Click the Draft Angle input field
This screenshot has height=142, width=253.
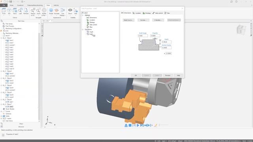tap(143, 36)
